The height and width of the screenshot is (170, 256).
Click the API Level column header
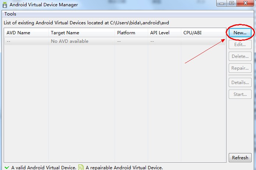[164, 32]
